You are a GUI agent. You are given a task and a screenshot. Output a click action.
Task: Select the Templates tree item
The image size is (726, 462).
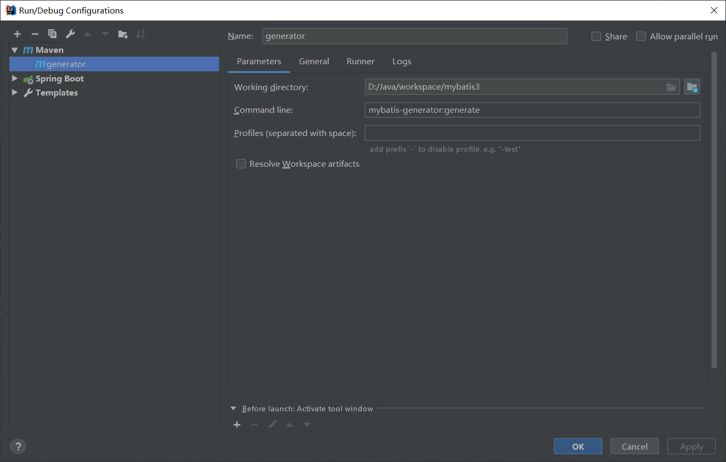pyautogui.click(x=114, y=92)
